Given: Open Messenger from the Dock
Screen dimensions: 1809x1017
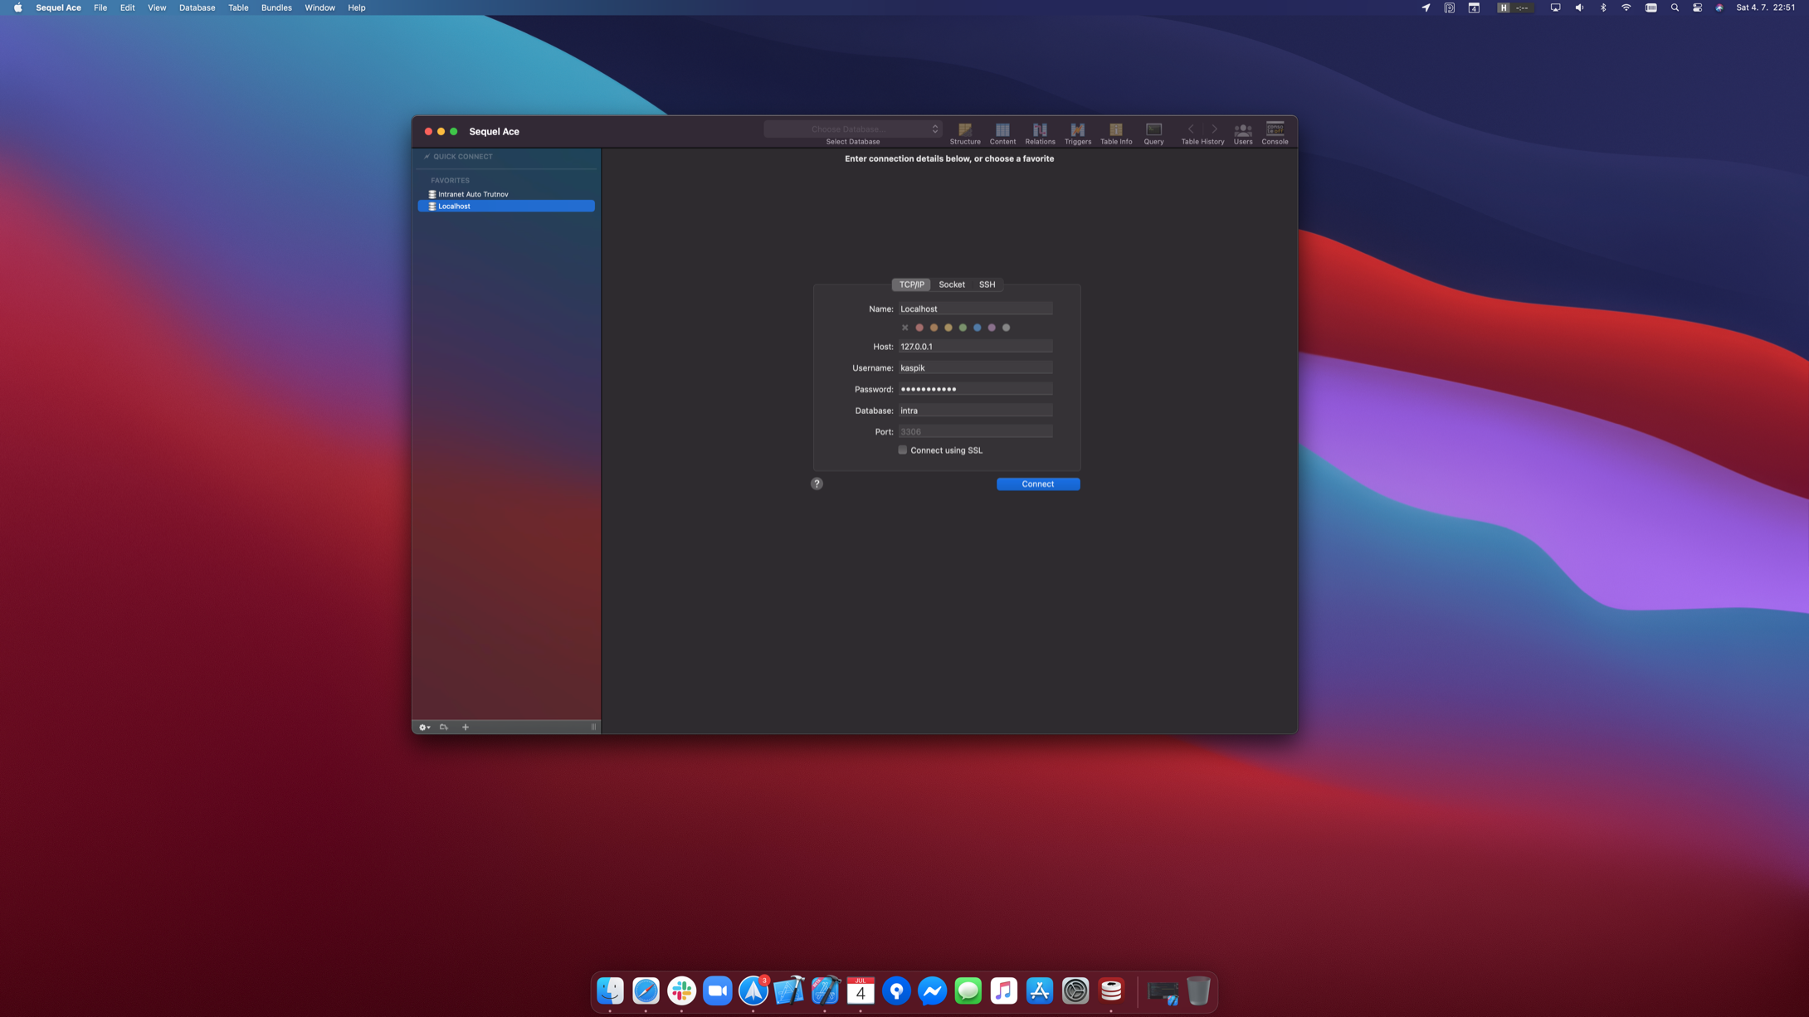Looking at the screenshot, I should 932,990.
